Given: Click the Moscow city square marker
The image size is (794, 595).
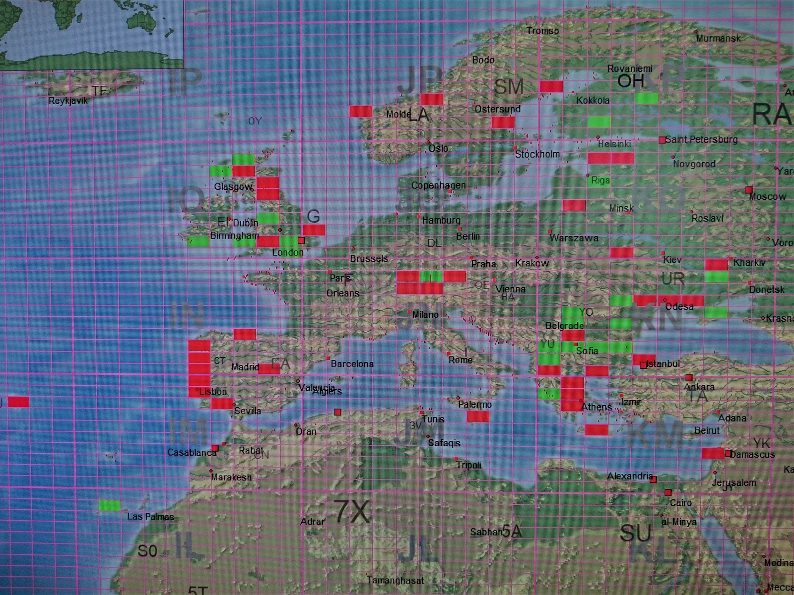Looking at the screenshot, I should 749,190.
